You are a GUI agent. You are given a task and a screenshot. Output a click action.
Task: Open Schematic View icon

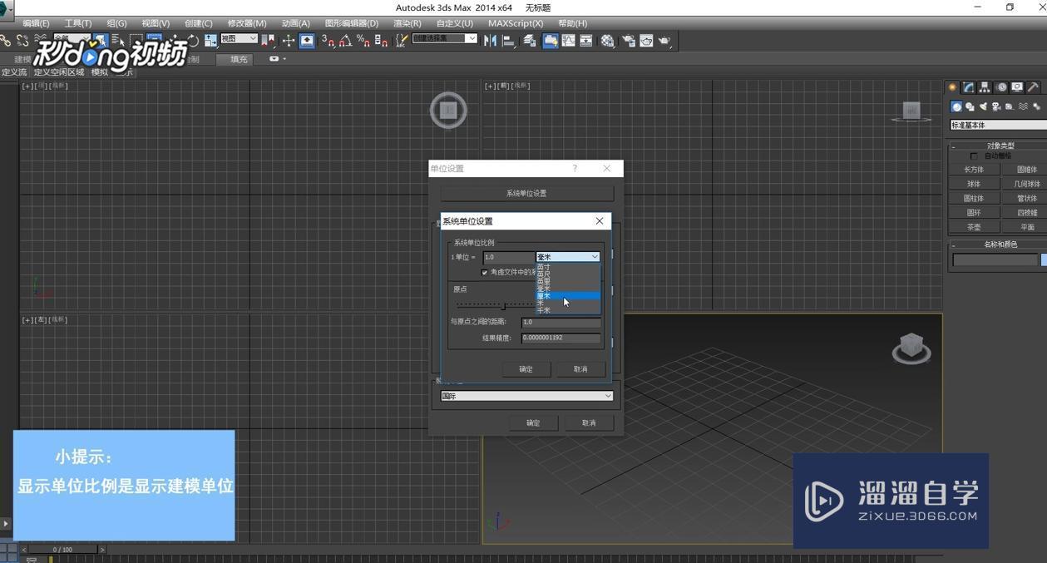586,40
